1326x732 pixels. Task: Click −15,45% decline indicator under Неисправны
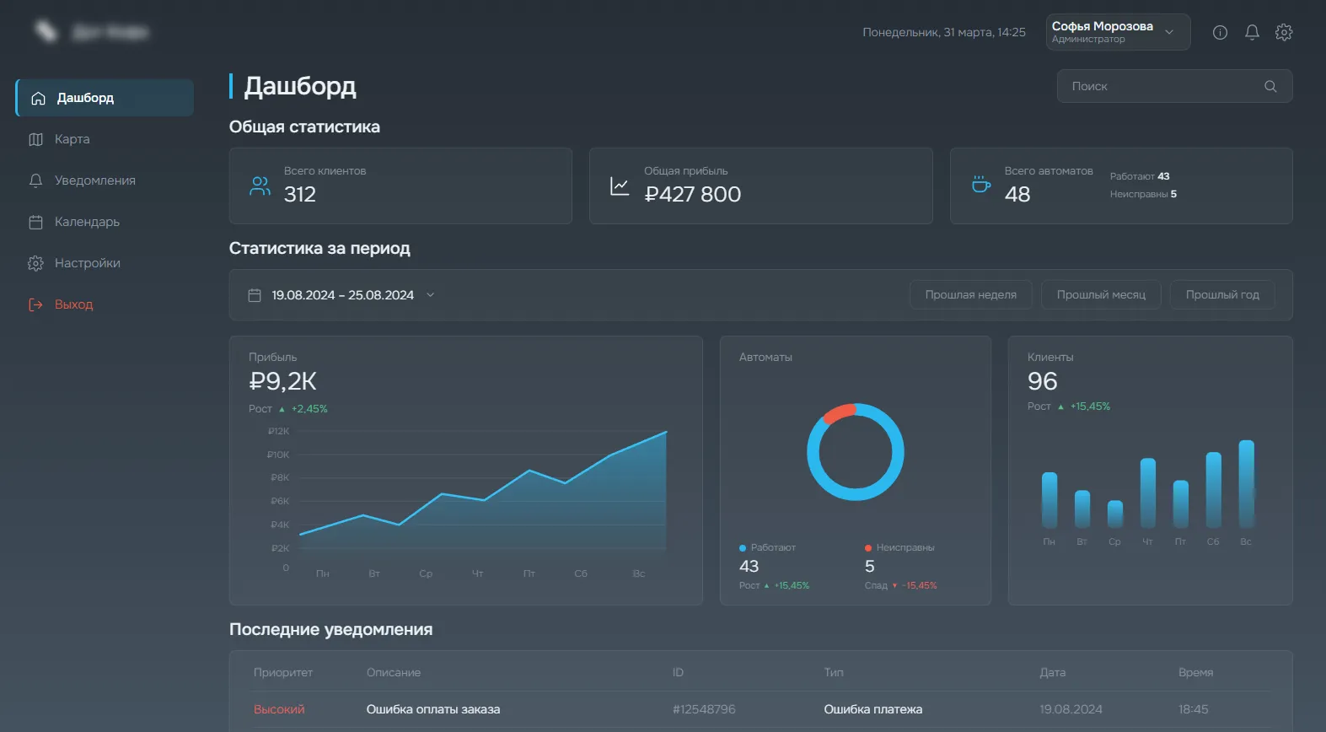pos(920,585)
